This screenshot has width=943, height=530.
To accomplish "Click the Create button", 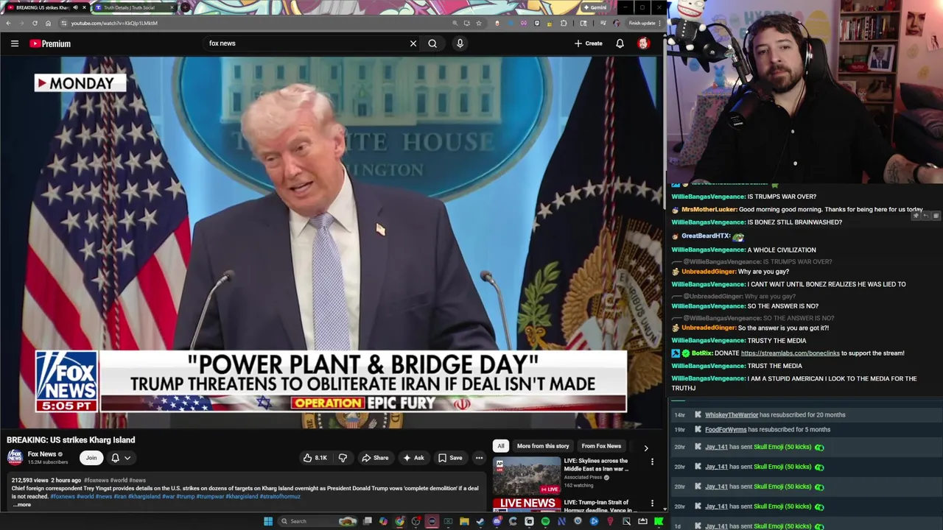I will point(589,43).
